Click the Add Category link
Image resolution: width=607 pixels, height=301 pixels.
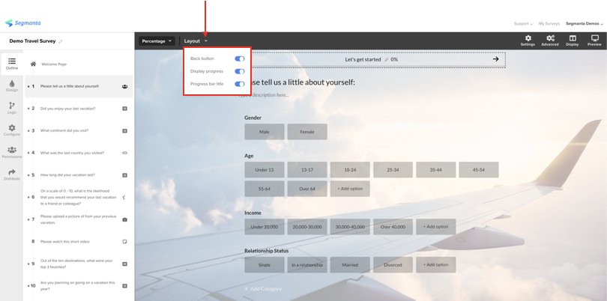263,288
